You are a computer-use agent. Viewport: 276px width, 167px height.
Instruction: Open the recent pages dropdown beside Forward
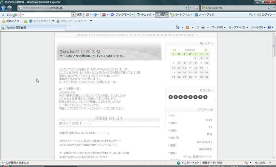[x=14, y=8]
